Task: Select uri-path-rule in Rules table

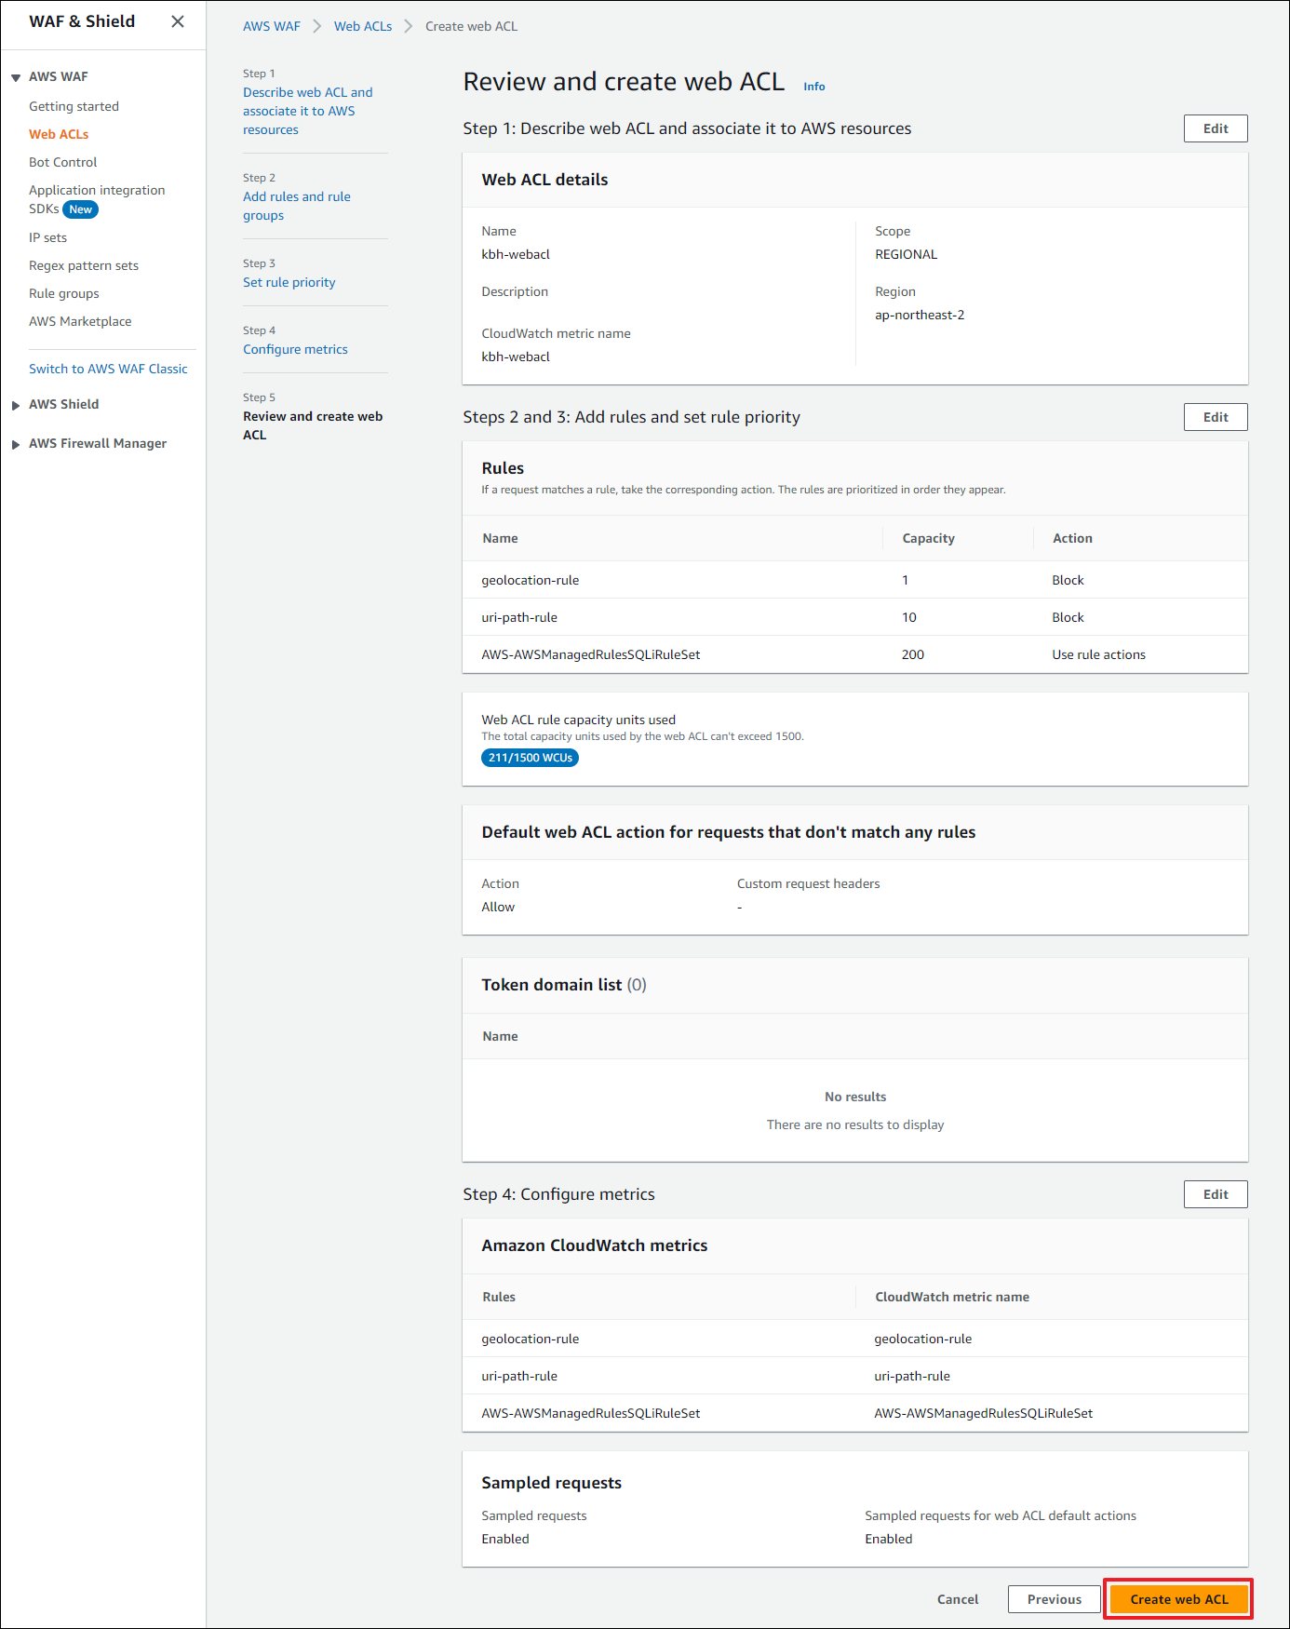Action: (519, 617)
